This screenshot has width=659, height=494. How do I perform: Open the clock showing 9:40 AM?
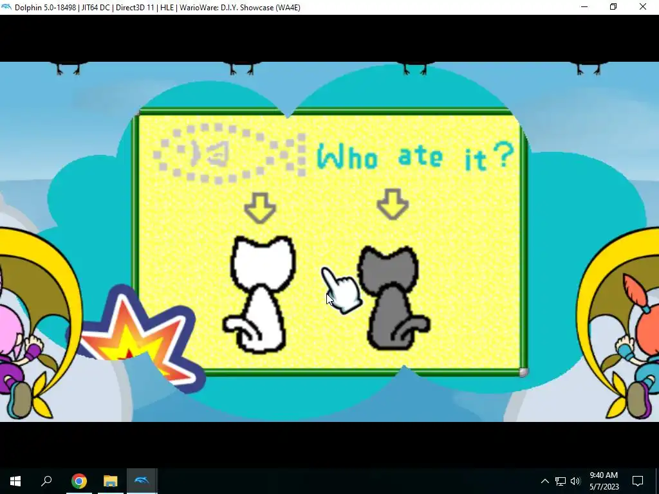604,481
